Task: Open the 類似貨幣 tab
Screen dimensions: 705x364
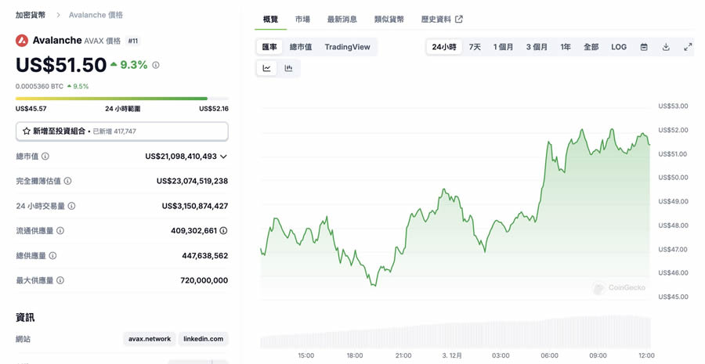Action: tap(389, 20)
